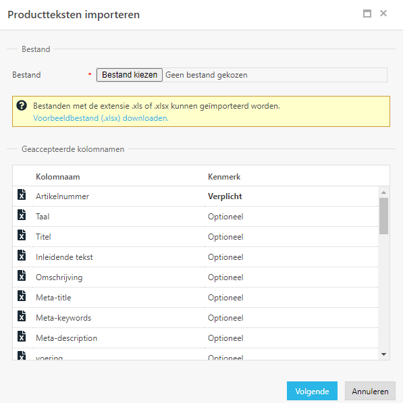Click the scroll-down arrow of the column list
403x403 pixels.
[383, 354]
